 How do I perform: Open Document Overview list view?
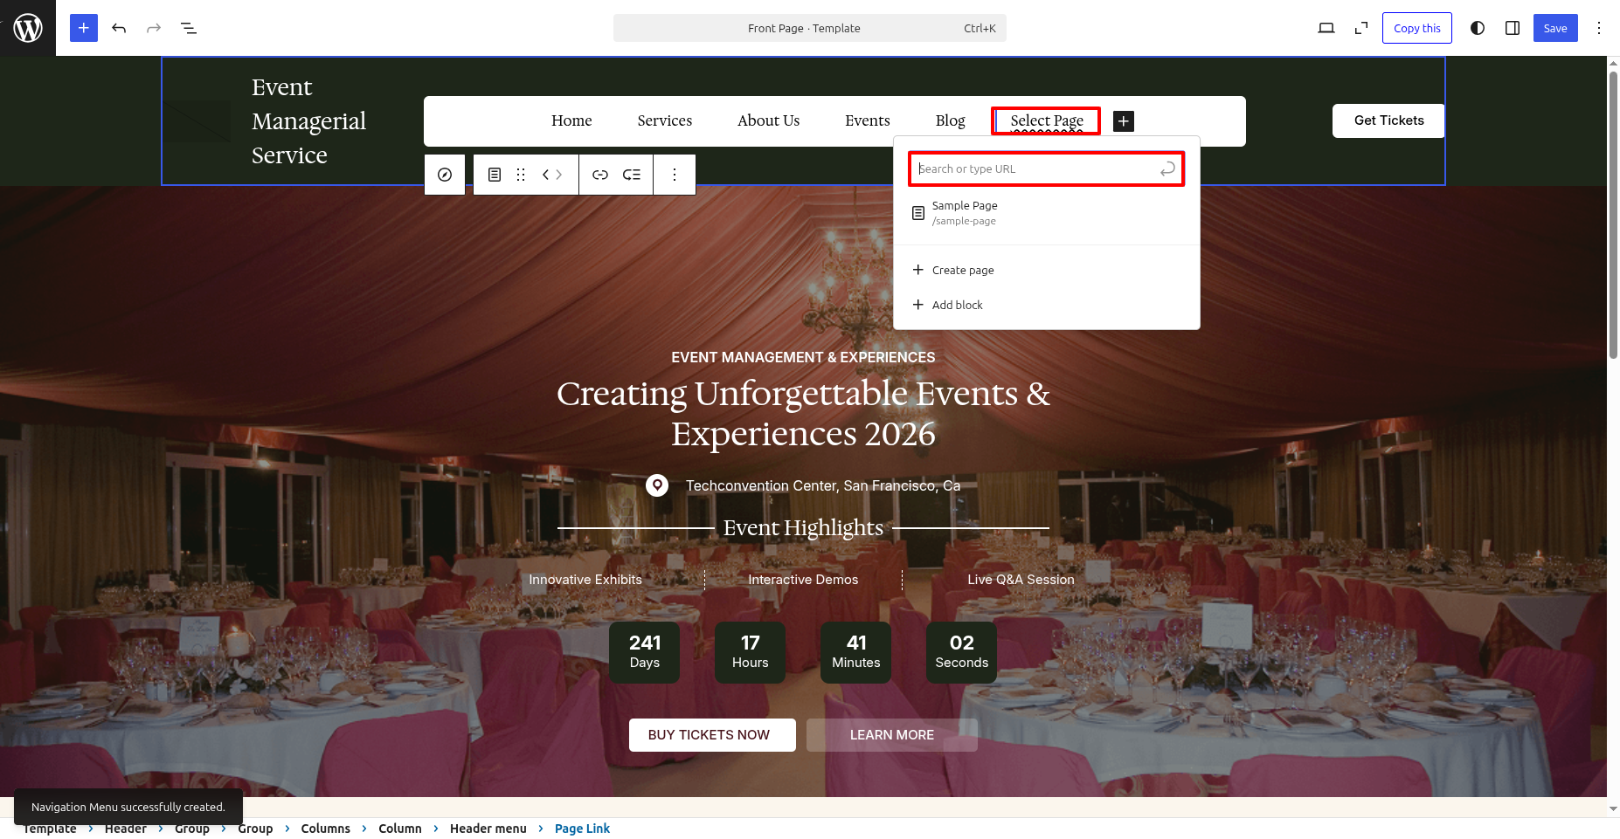click(189, 28)
